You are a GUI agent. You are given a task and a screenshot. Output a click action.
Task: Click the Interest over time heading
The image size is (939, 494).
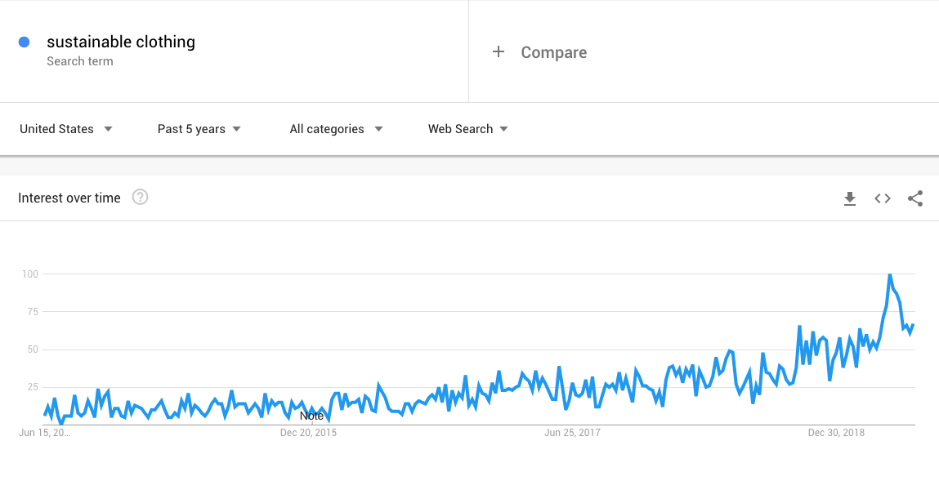point(69,198)
